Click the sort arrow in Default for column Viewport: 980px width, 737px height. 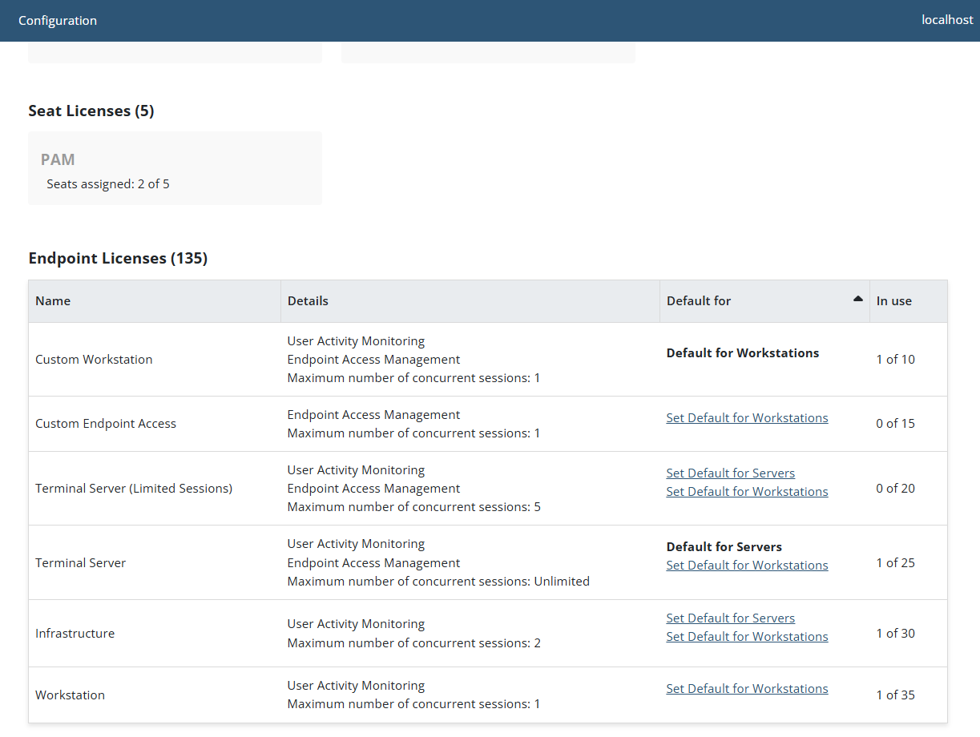coord(857,299)
